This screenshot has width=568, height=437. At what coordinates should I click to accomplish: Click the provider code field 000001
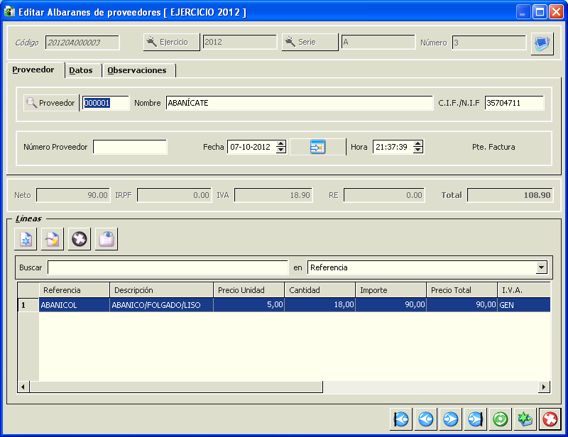coord(106,103)
